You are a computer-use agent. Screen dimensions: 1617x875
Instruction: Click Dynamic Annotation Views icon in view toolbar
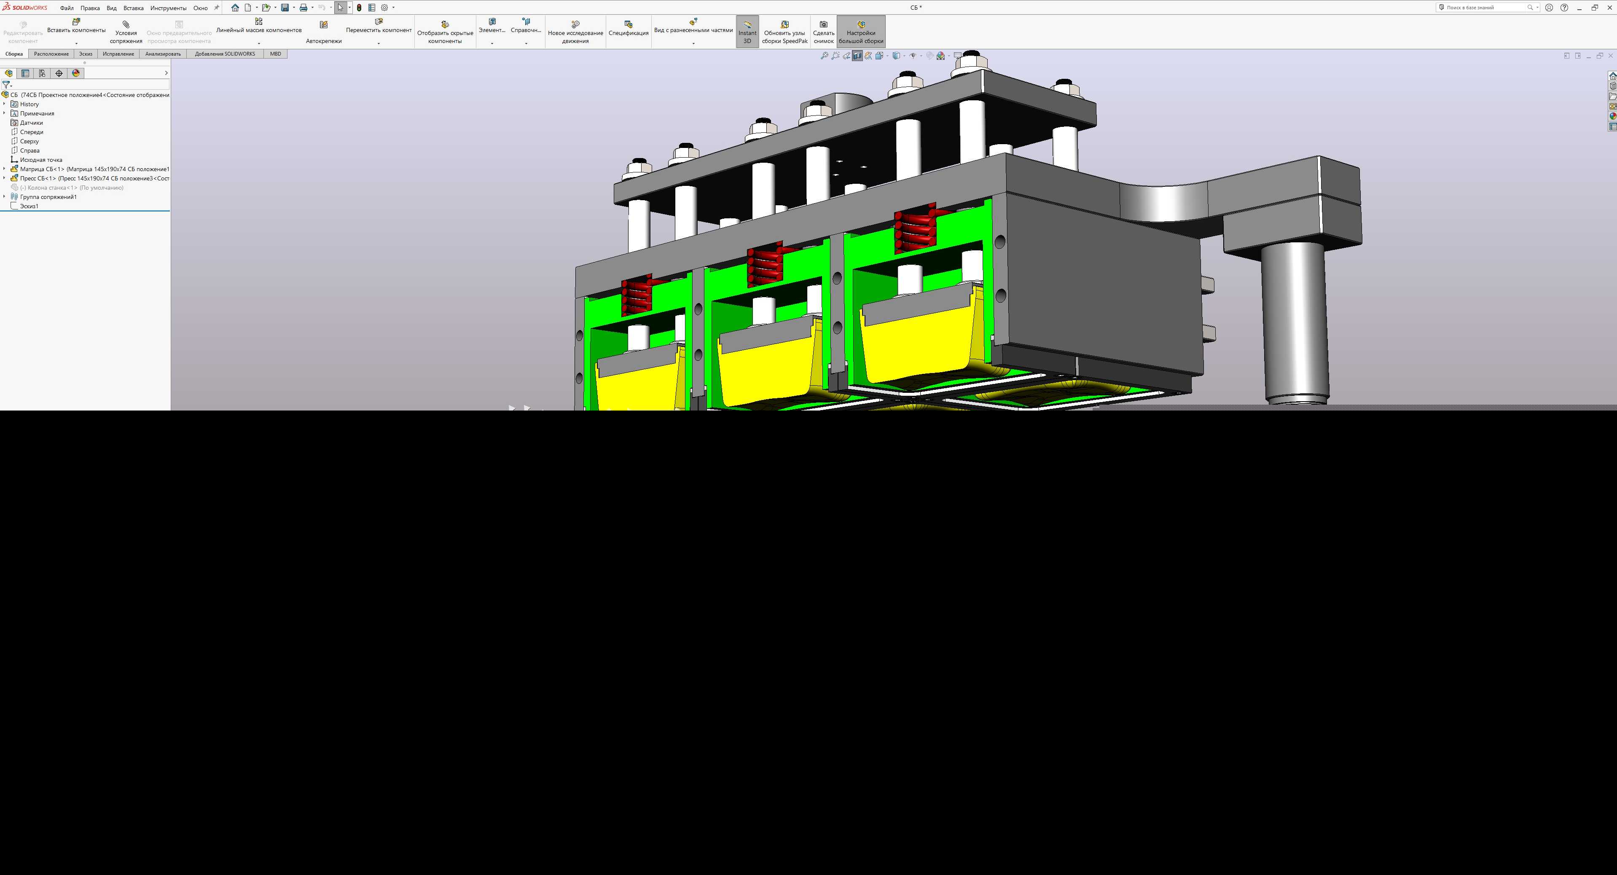pyautogui.click(x=868, y=56)
